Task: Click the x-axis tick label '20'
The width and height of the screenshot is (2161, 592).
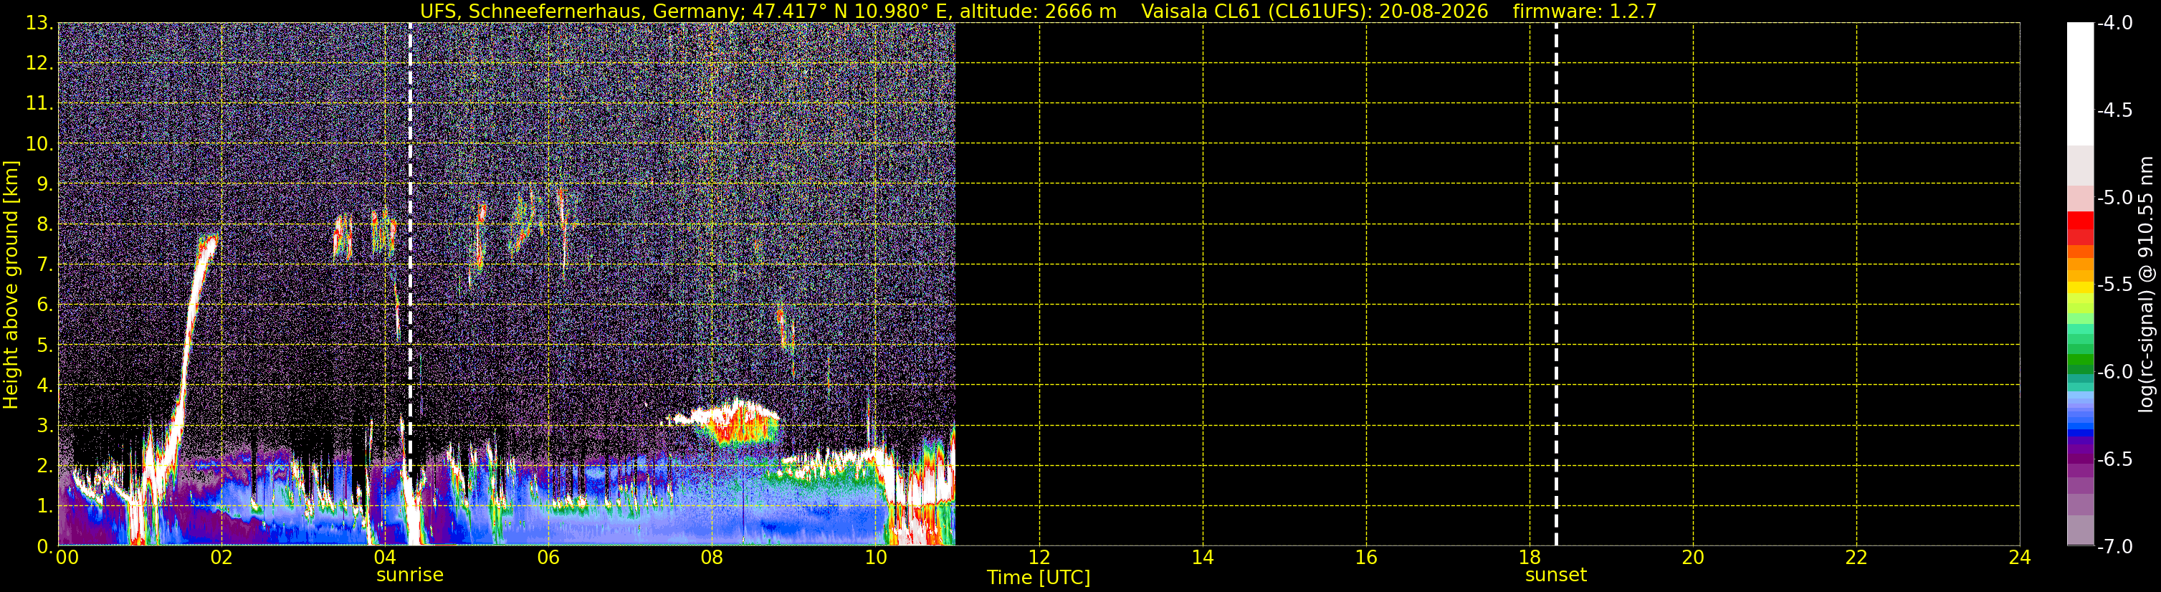Action: pos(1693,558)
